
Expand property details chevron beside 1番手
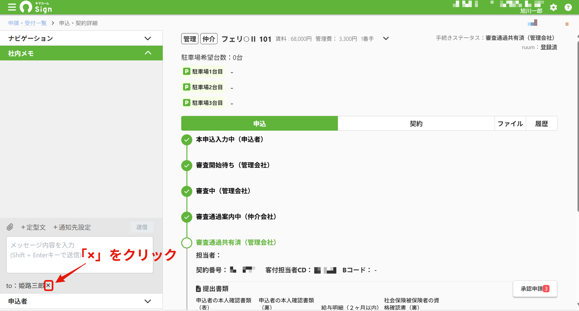tap(386, 38)
